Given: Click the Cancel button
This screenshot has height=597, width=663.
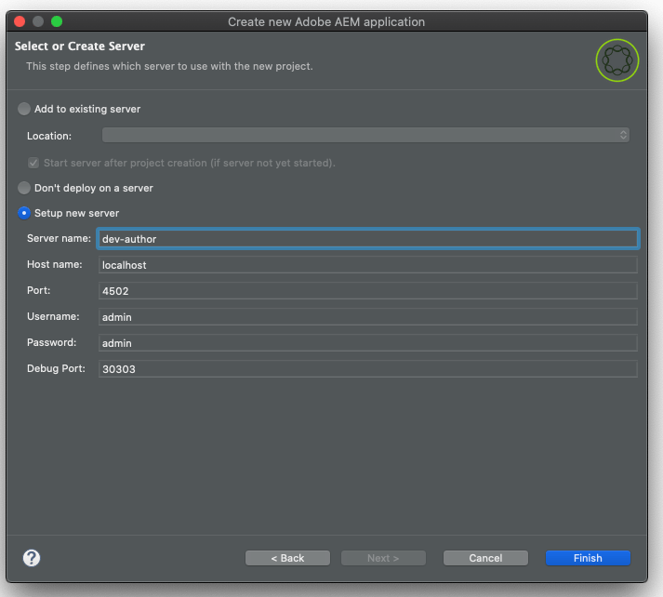Looking at the screenshot, I should point(485,558).
